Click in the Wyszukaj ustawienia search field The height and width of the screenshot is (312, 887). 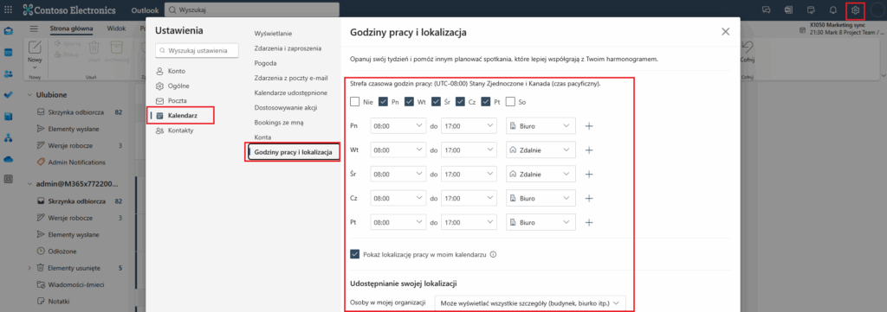point(197,51)
